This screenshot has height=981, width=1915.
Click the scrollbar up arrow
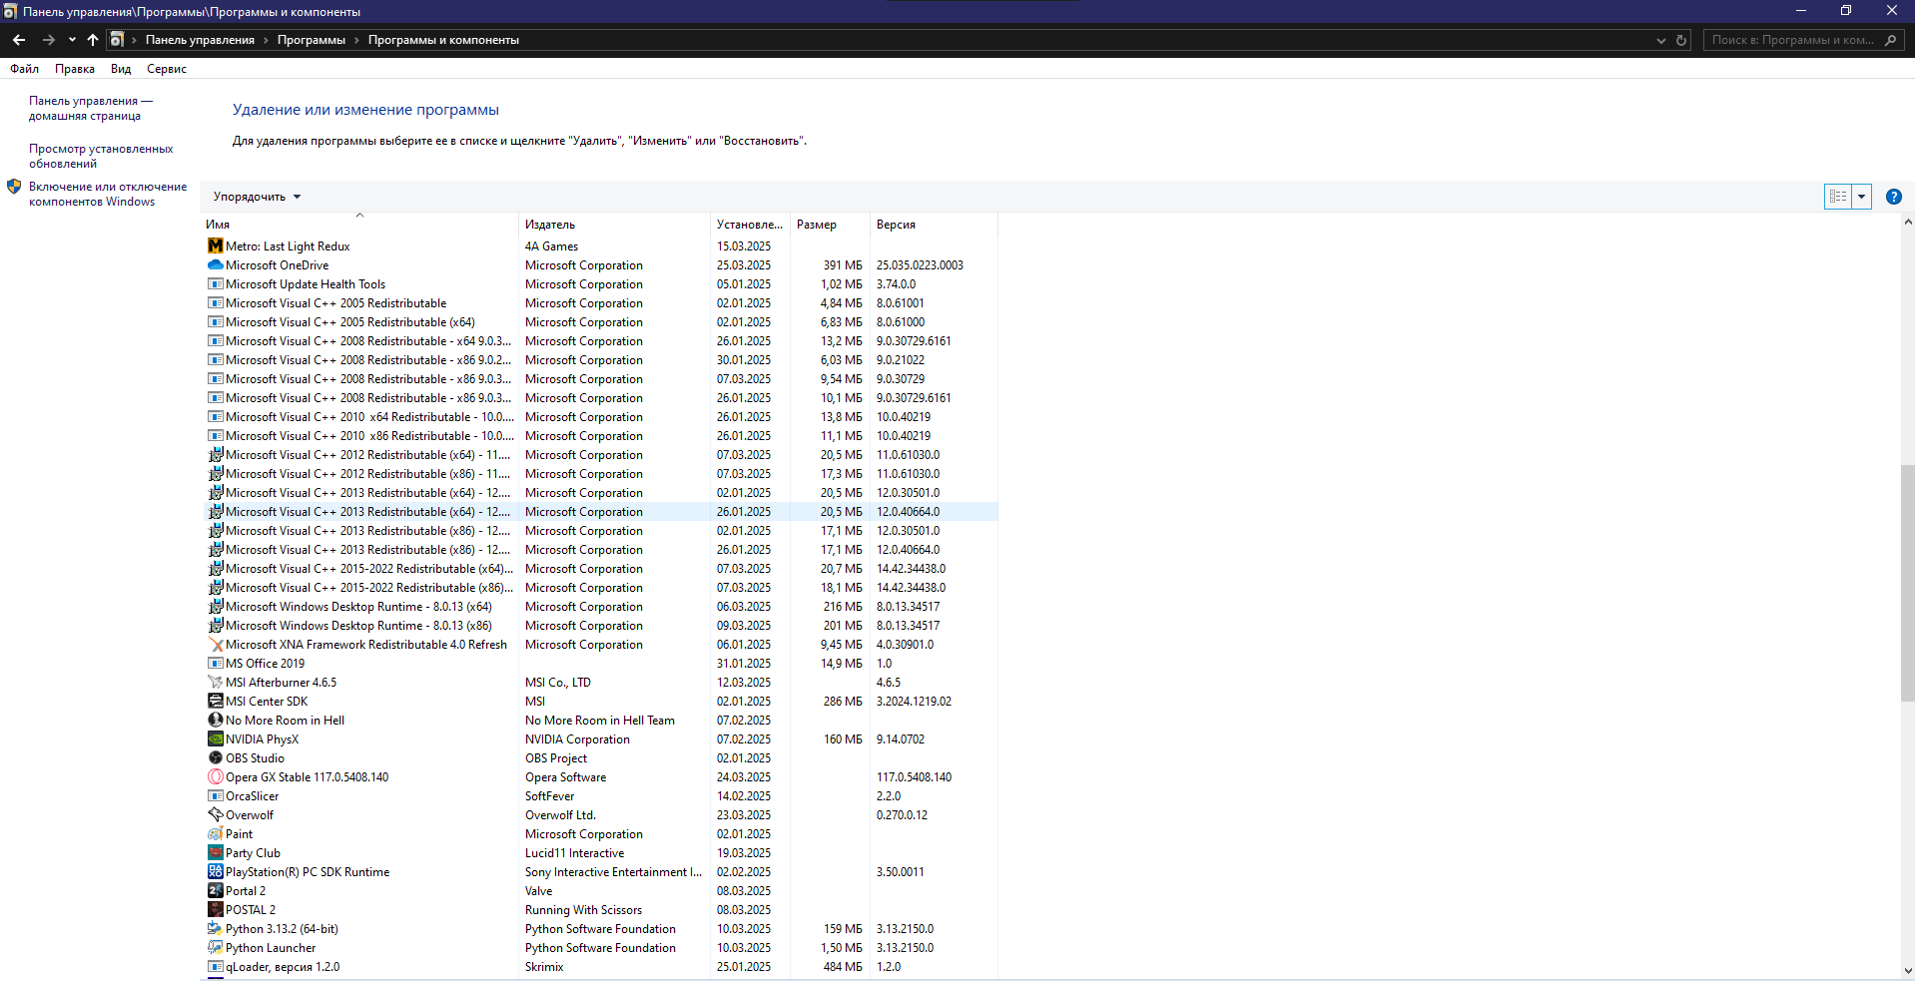[1907, 223]
